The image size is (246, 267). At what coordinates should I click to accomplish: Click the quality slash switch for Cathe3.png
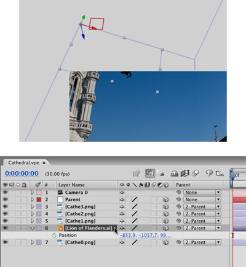click(135, 207)
